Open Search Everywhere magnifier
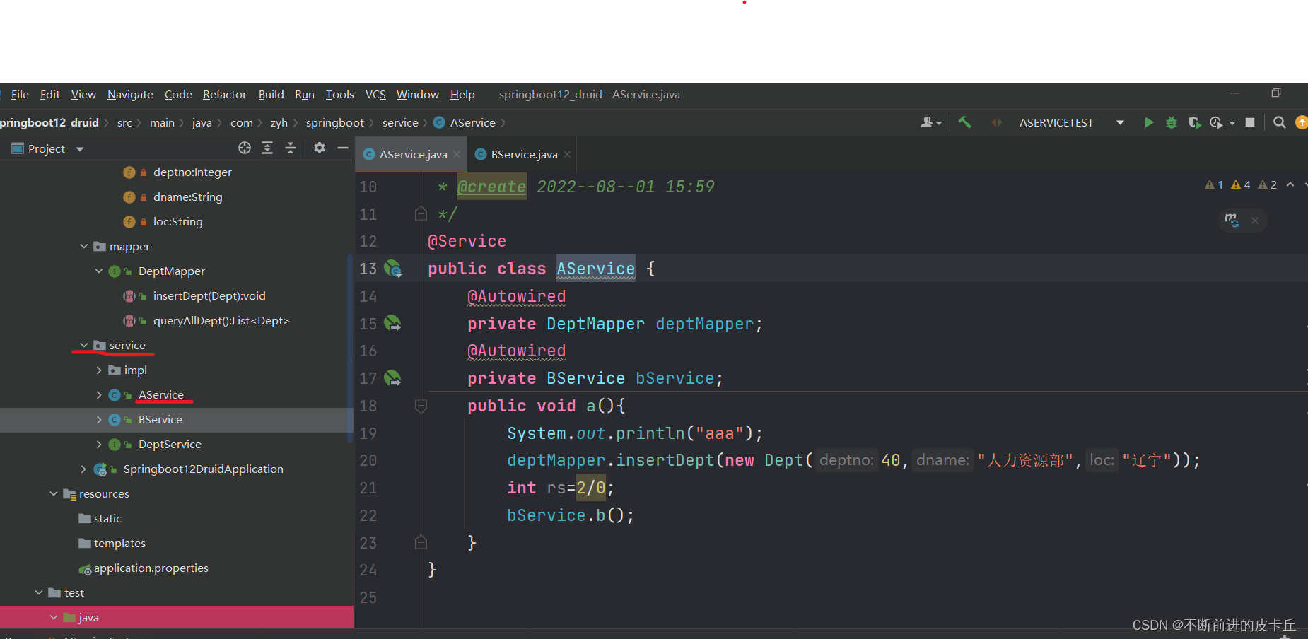Viewport: 1308px width, 639px height. coord(1280,122)
